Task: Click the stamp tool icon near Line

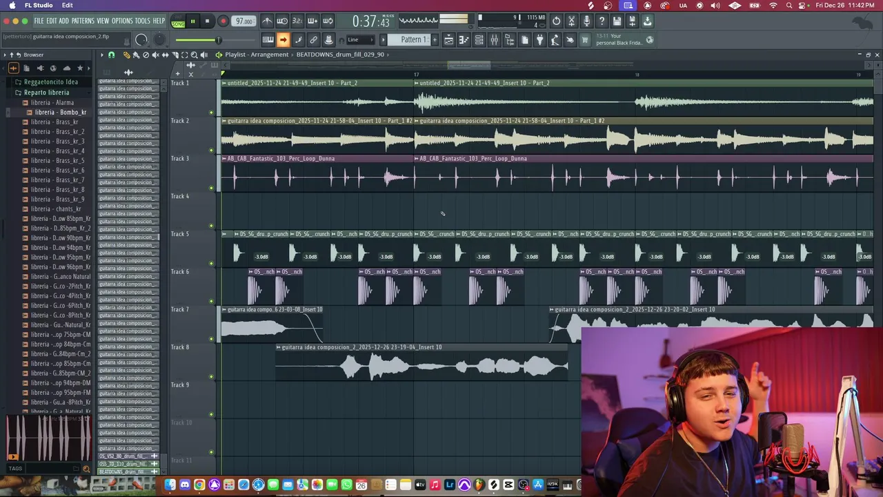Action: [x=328, y=39]
